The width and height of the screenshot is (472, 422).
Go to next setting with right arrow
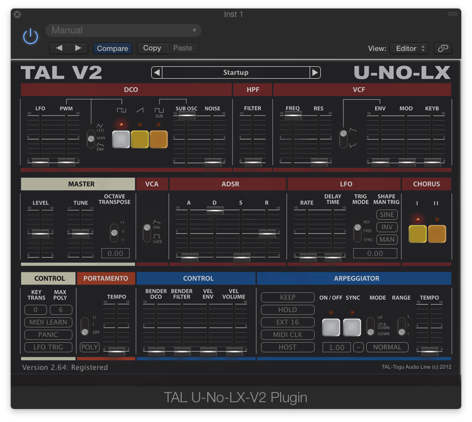click(x=78, y=48)
